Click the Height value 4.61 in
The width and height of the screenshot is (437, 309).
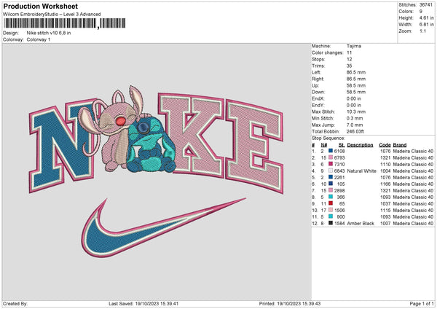(x=426, y=17)
